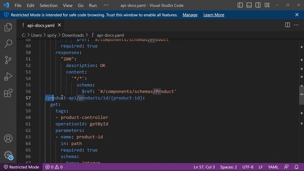
Task: Open notifications bell in status bar
Action: coord(296,167)
